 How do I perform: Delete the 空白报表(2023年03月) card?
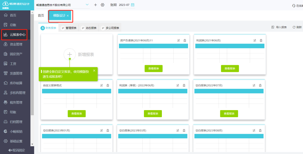(184, 130)
